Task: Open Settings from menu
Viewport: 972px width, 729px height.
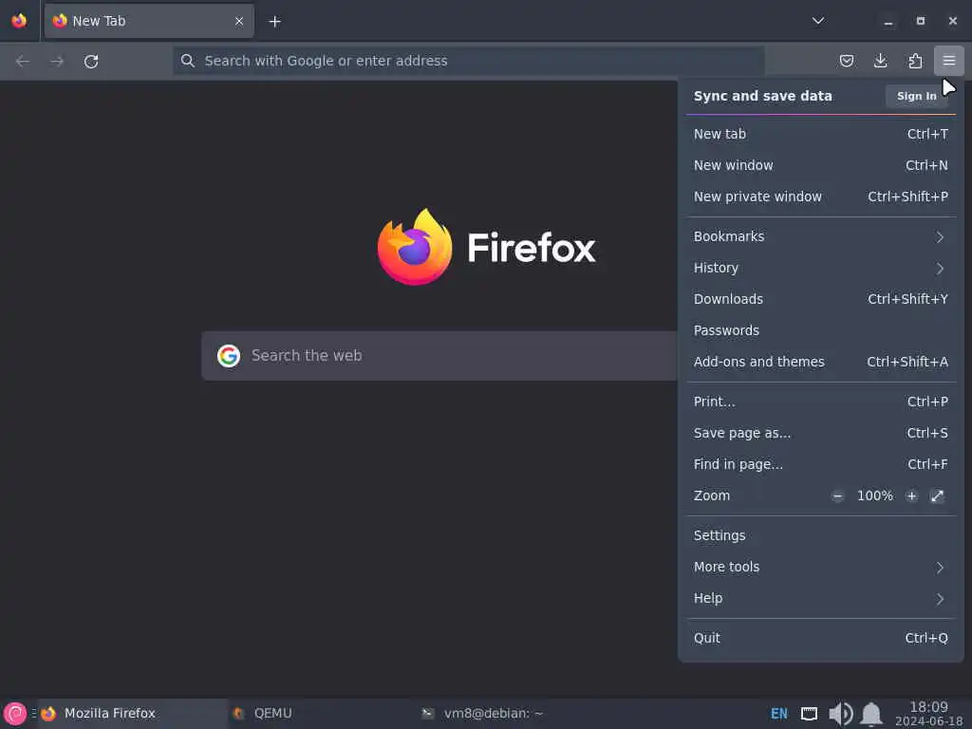Action: coord(821,535)
